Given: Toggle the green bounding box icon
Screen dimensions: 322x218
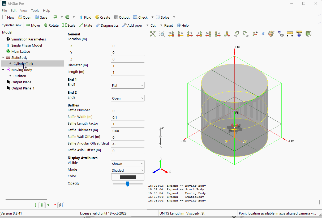Looking at the screenshot, I should (x=308, y=34).
